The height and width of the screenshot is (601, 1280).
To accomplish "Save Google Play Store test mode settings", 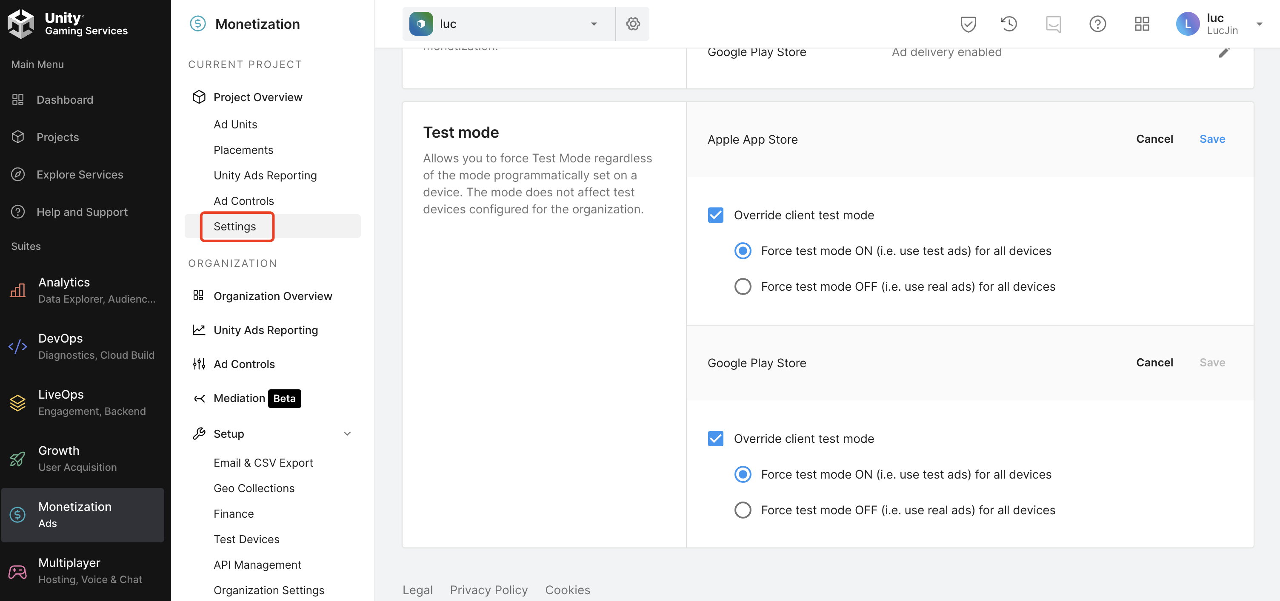I will (x=1212, y=362).
